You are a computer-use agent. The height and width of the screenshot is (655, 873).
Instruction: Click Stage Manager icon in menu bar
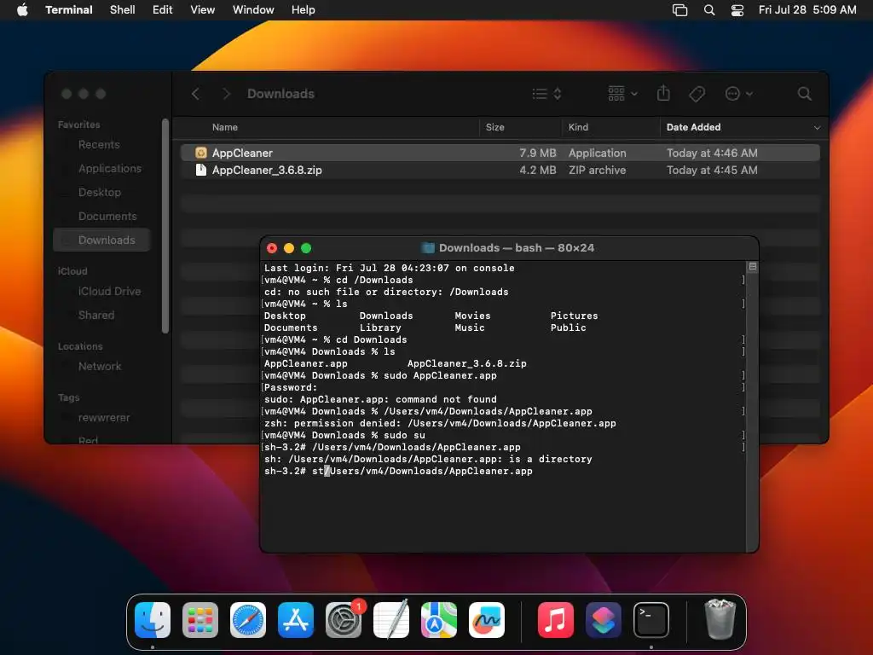coord(679,10)
